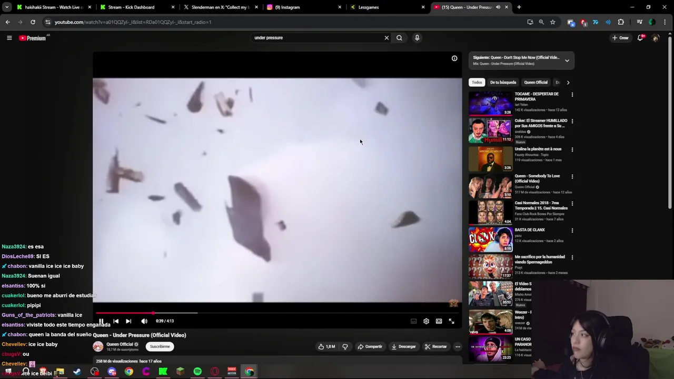Install app icon in the address bar

tap(530, 22)
